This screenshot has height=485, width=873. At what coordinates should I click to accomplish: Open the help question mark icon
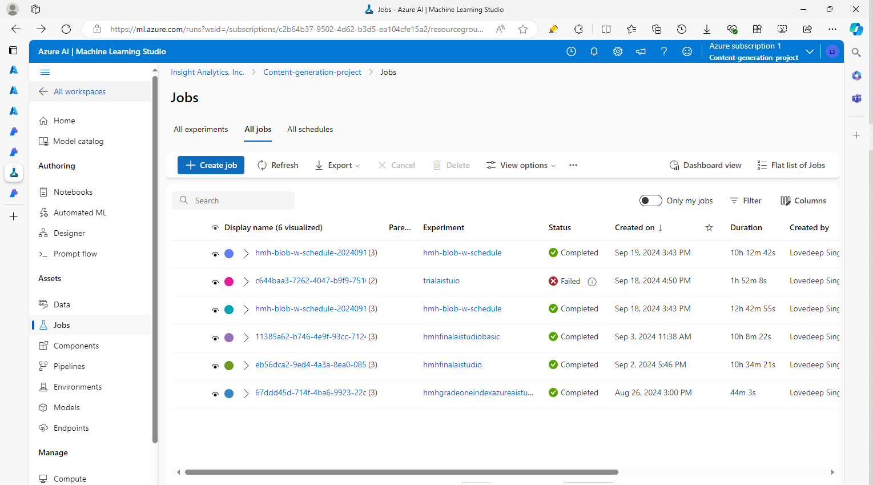664,51
